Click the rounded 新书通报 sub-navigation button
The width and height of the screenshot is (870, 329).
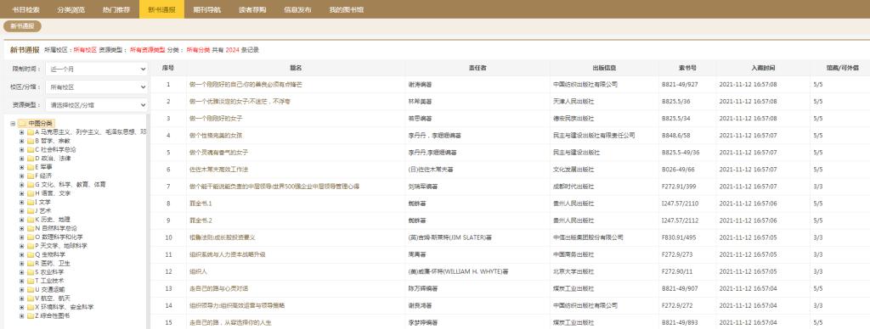coord(22,26)
